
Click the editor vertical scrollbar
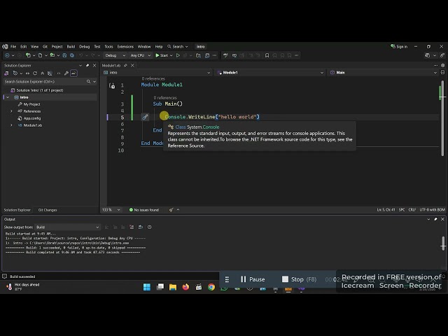(x=442, y=117)
